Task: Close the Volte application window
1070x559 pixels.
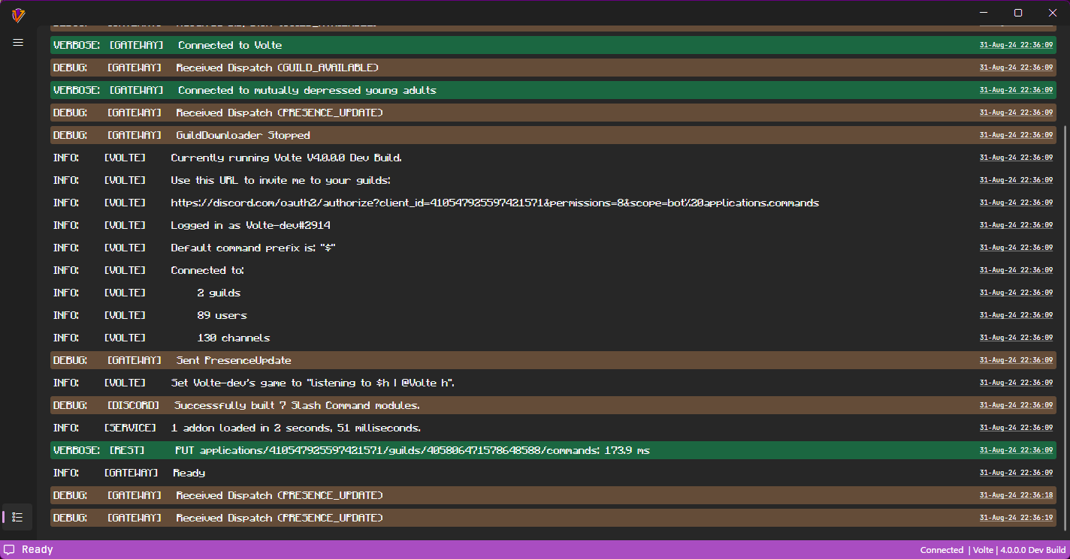Action: (1053, 13)
